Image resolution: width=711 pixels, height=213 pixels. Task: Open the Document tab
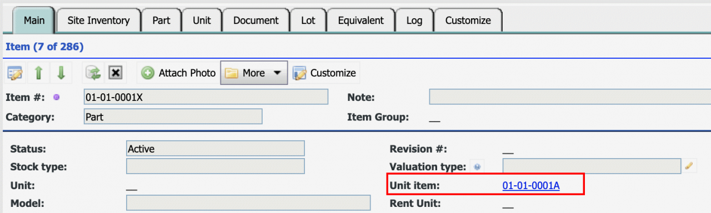[256, 21]
